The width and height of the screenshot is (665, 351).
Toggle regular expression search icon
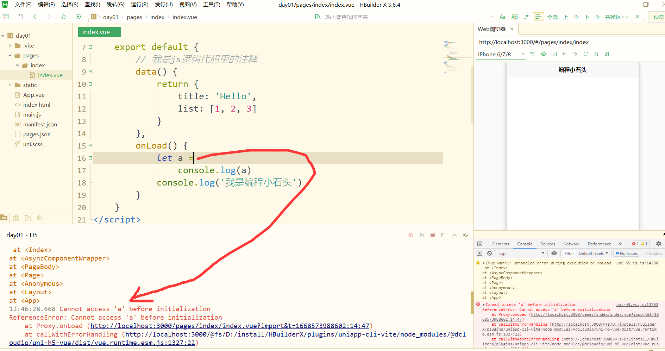coord(526,17)
